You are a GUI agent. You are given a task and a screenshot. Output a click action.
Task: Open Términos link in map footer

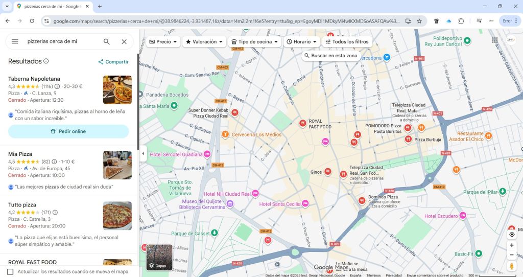[x=373, y=275]
